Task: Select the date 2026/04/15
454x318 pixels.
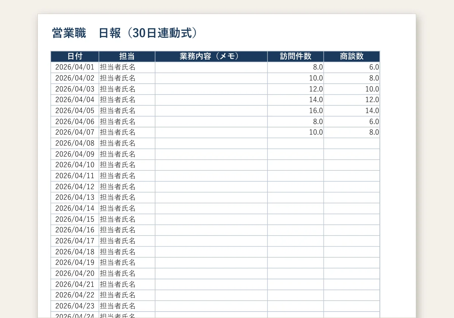Action: [x=75, y=219]
